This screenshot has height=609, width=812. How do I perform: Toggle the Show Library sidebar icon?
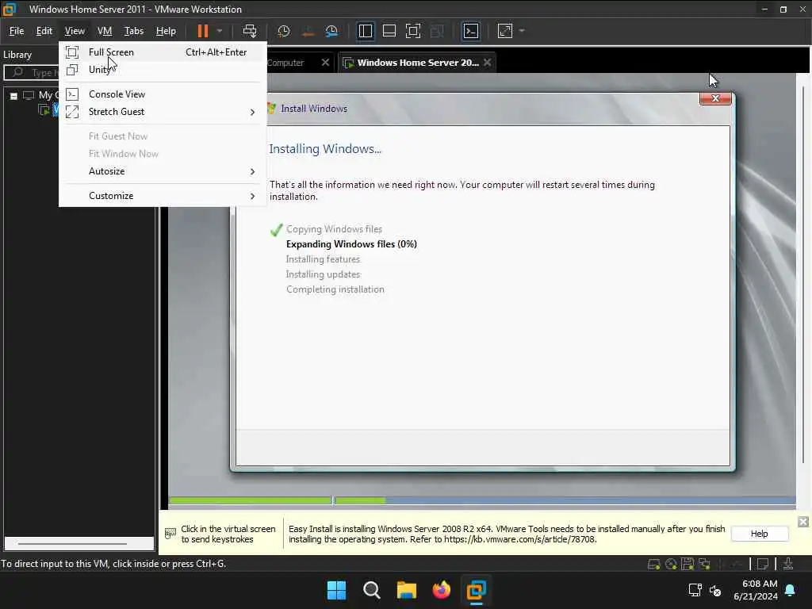(365, 31)
